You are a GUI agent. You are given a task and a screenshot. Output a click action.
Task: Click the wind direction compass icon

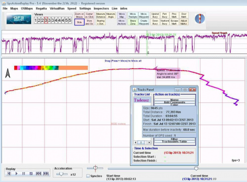click(200, 18)
